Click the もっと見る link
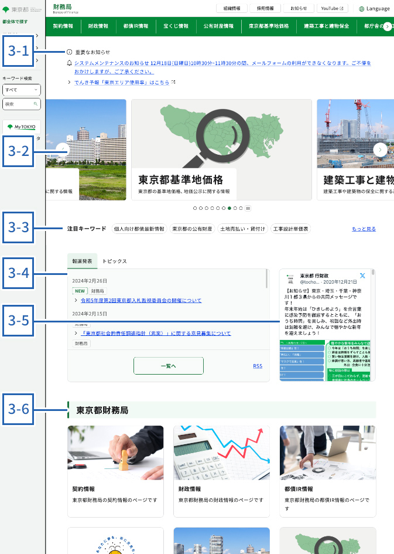The image size is (394, 554). tap(364, 229)
